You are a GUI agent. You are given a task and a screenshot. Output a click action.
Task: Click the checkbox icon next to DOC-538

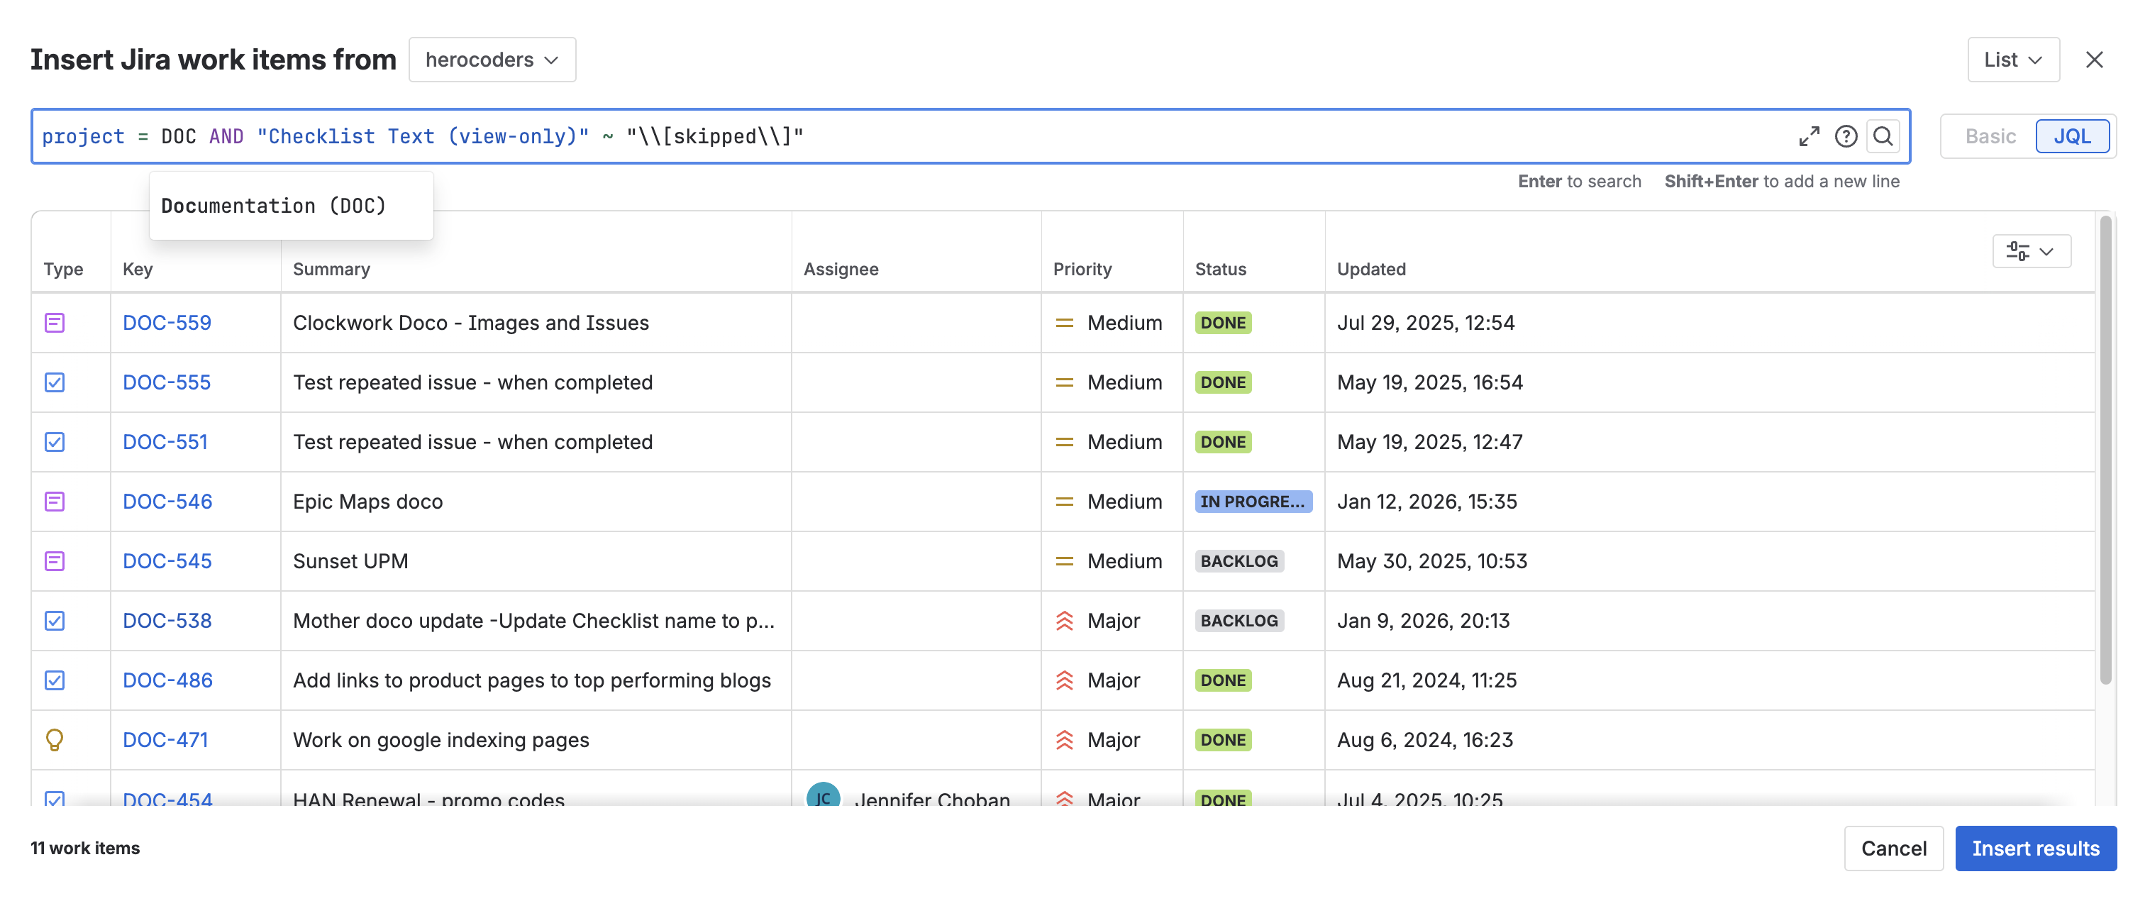pyautogui.click(x=54, y=621)
